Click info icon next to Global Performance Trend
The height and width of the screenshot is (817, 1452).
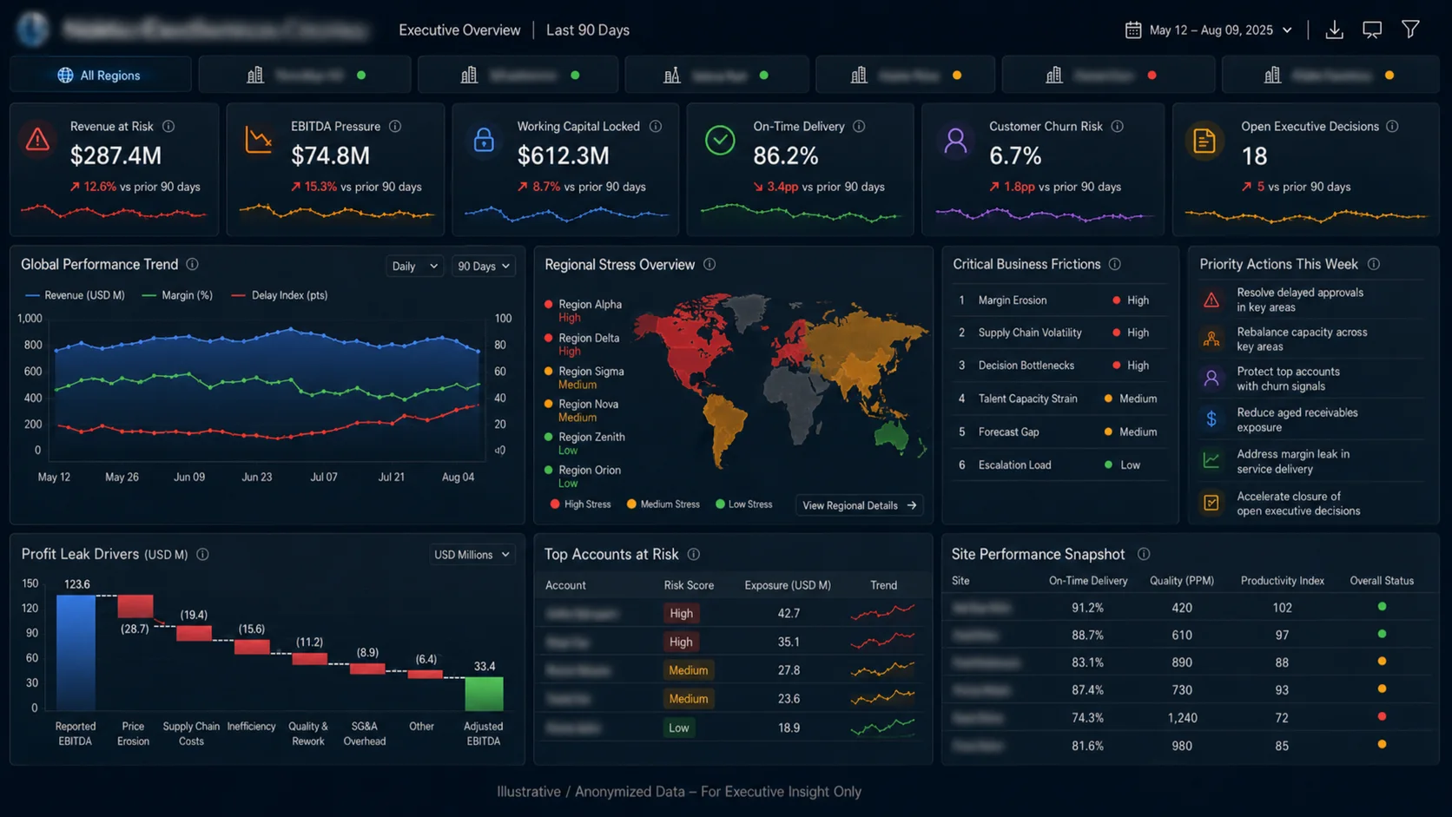tap(193, 265)
